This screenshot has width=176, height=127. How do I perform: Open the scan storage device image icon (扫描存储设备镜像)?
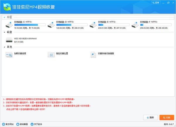tap(93, 55)
